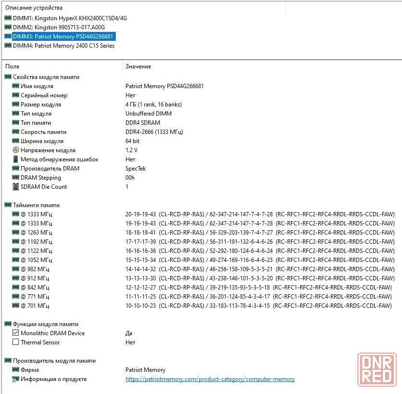The image size is (402, 394).
Task: Select the Thermal Sensor value Нет
Action: 130,342
